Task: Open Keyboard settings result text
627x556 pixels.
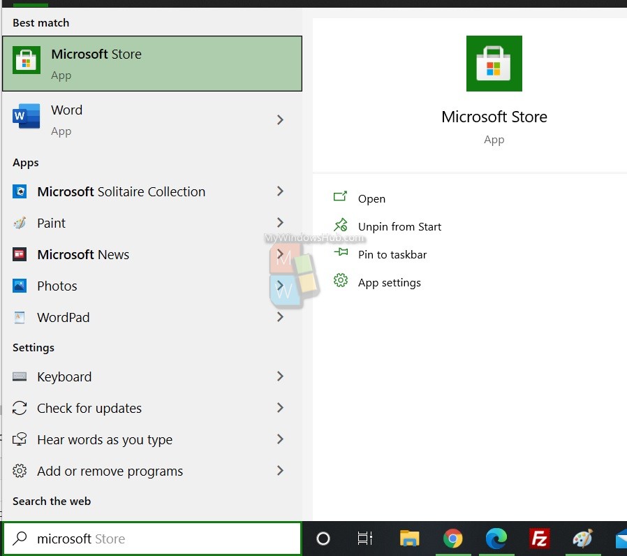Action: 64,376
